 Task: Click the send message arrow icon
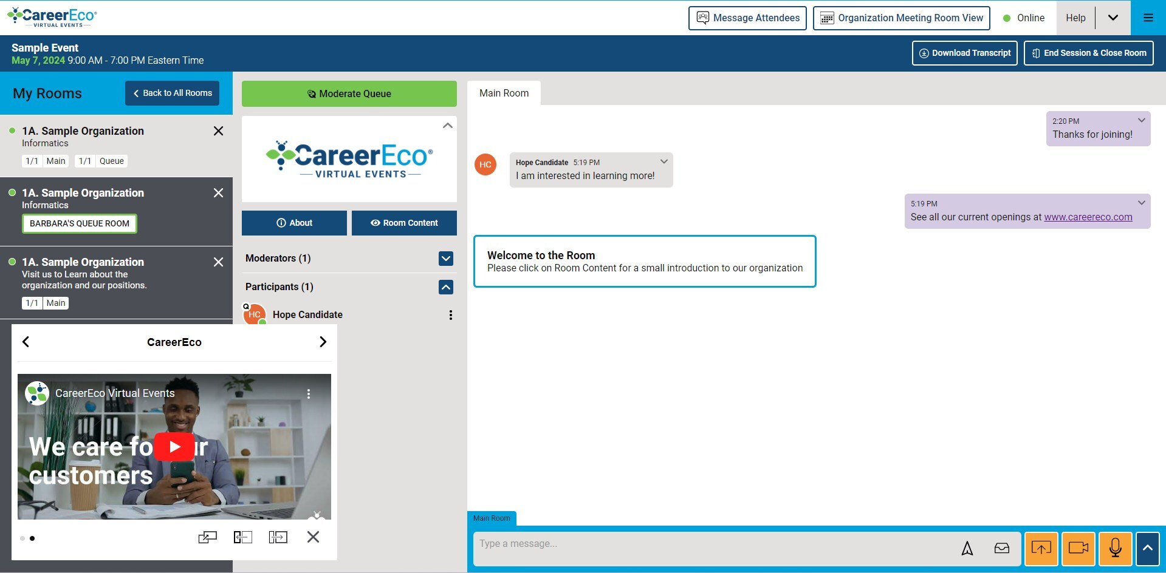967,549
